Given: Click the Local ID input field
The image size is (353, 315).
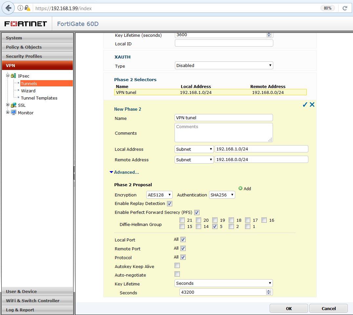Looking at the screenshot, I should tap(224, 43).
